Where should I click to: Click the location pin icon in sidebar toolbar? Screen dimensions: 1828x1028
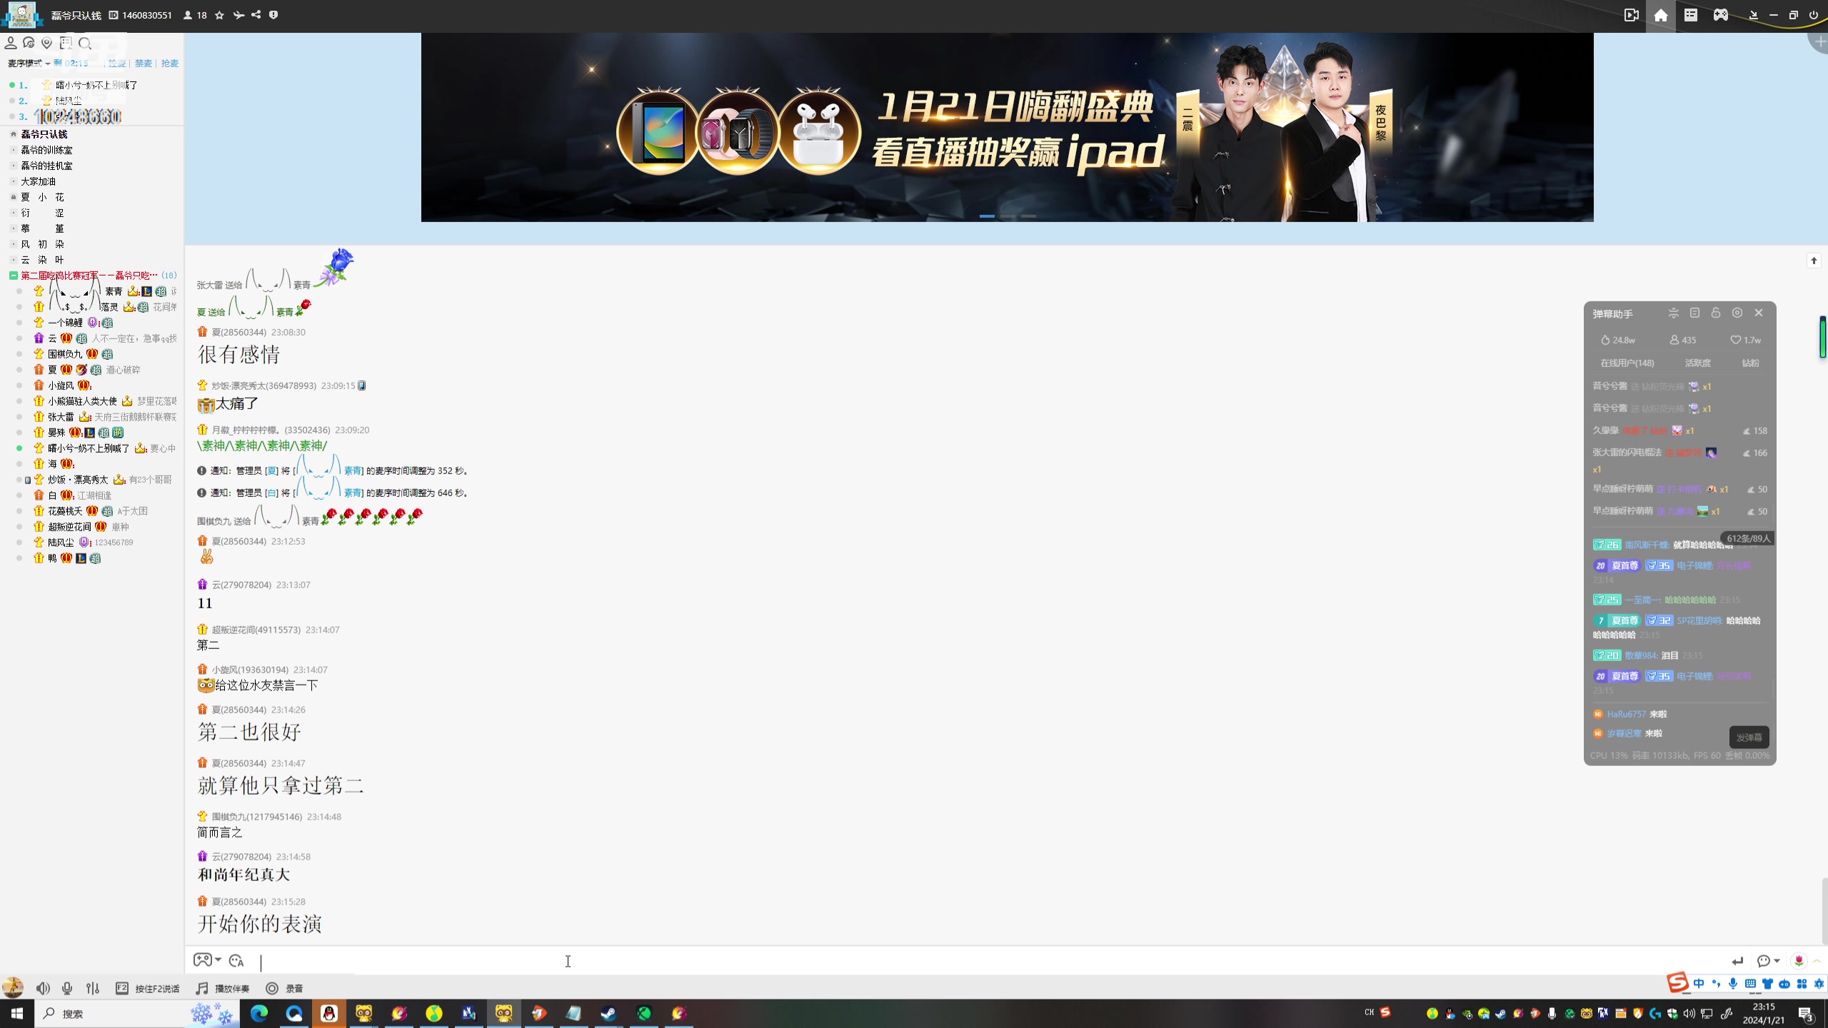[47, 44]
